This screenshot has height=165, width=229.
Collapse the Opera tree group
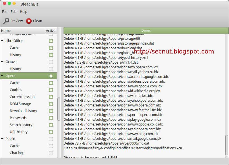click(x=2, y=76)
